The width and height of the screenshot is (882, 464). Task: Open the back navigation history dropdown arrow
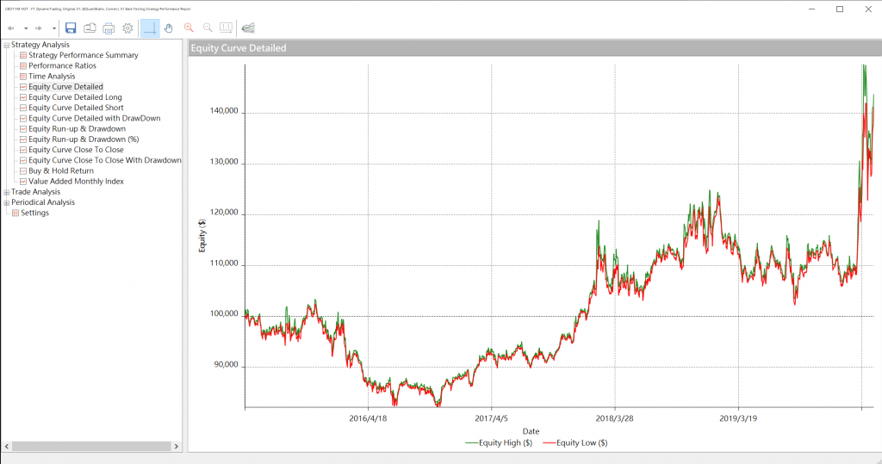click(x=24, y=28)
